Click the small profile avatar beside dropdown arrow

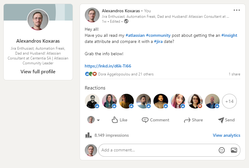tap(91, 120)
